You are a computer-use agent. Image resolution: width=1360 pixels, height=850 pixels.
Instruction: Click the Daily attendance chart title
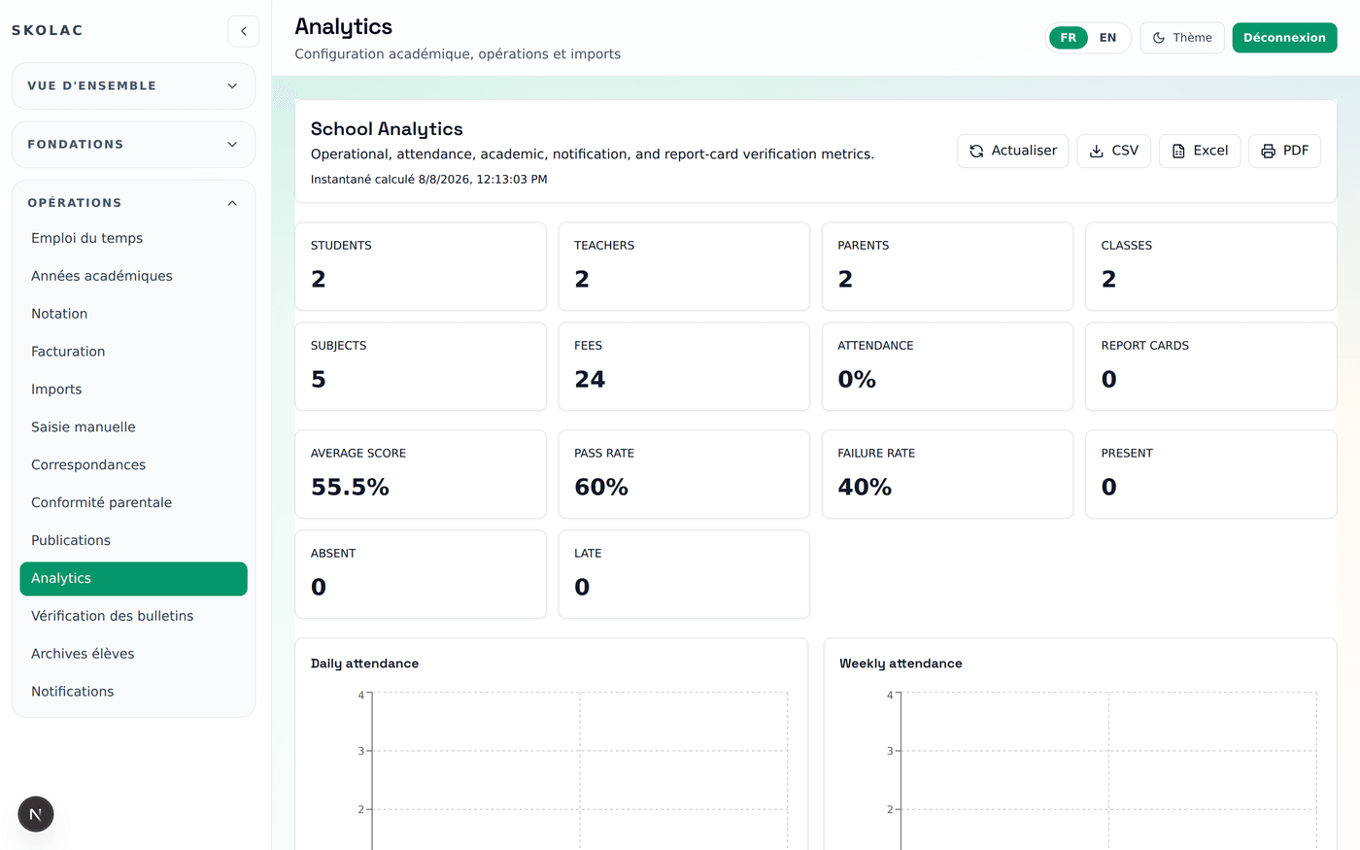tap(364, 663)
